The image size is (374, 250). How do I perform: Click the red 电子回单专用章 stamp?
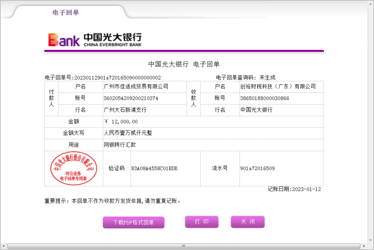pyautogui.click(x=74, y=168)
